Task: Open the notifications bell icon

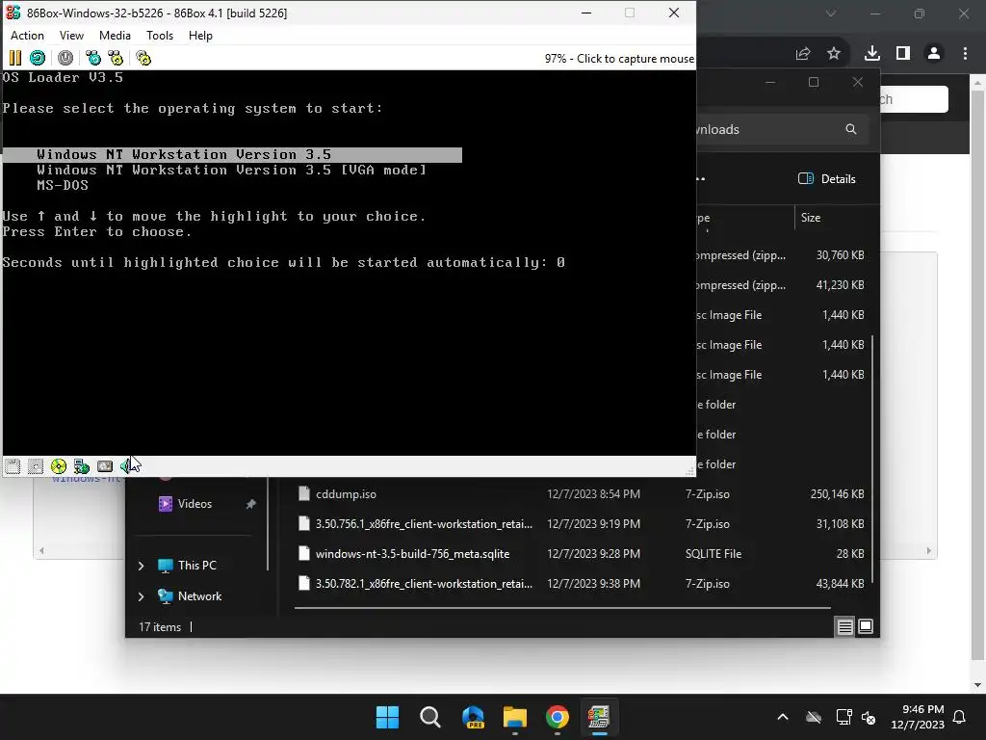Action: point(960,717)
